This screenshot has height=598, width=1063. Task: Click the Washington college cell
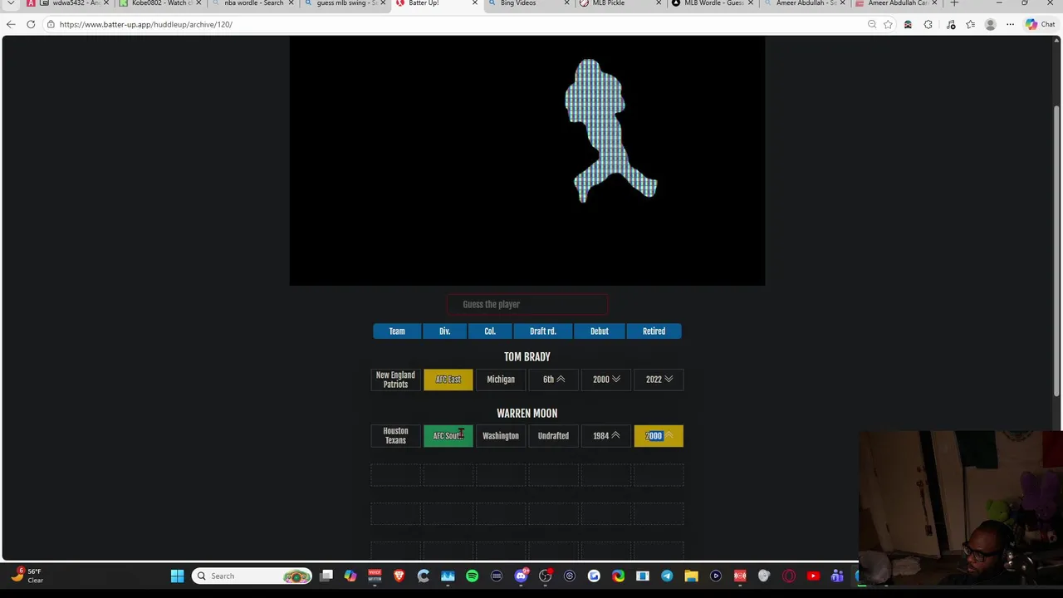point(501,436)
